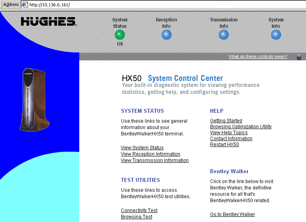
Task: Click the 'OK' status text
Action: point(120,44)
